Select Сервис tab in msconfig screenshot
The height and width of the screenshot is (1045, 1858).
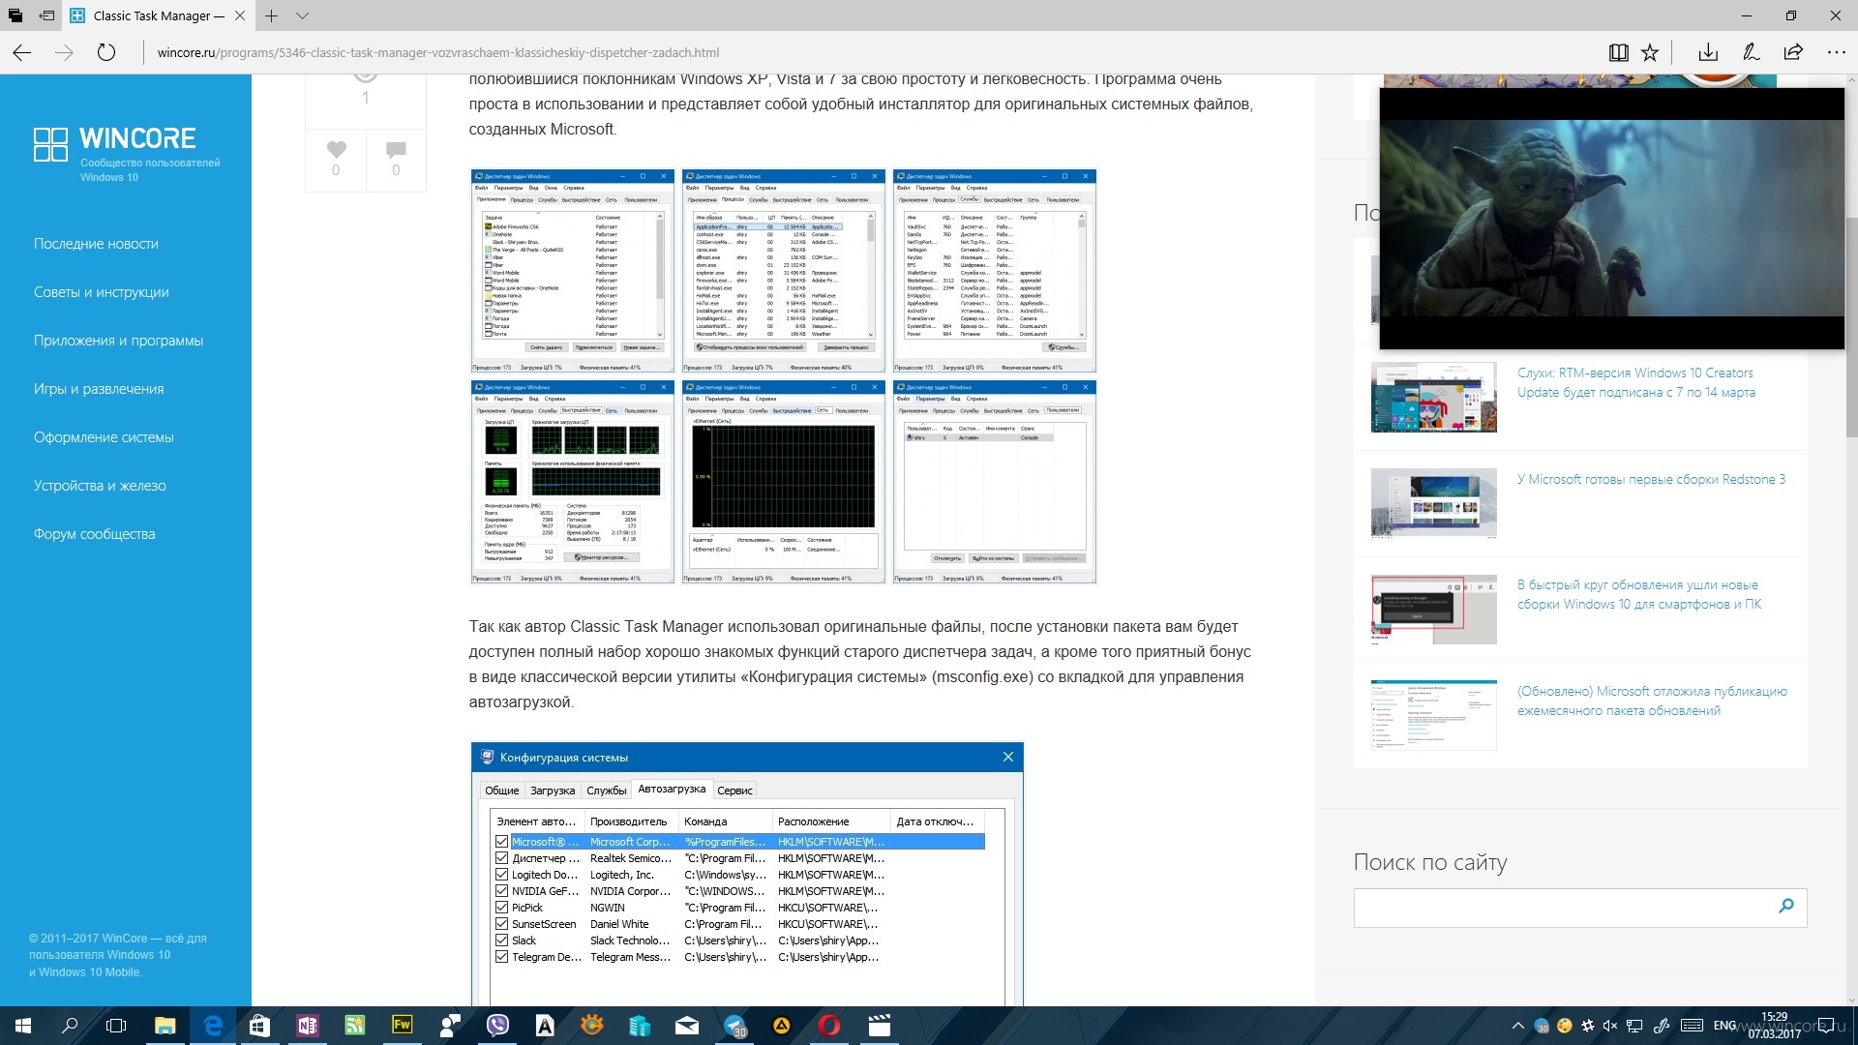click(734, 791)
